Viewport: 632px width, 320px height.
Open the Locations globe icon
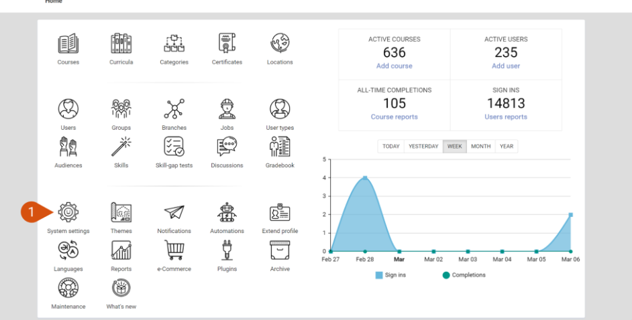(280, 44)
